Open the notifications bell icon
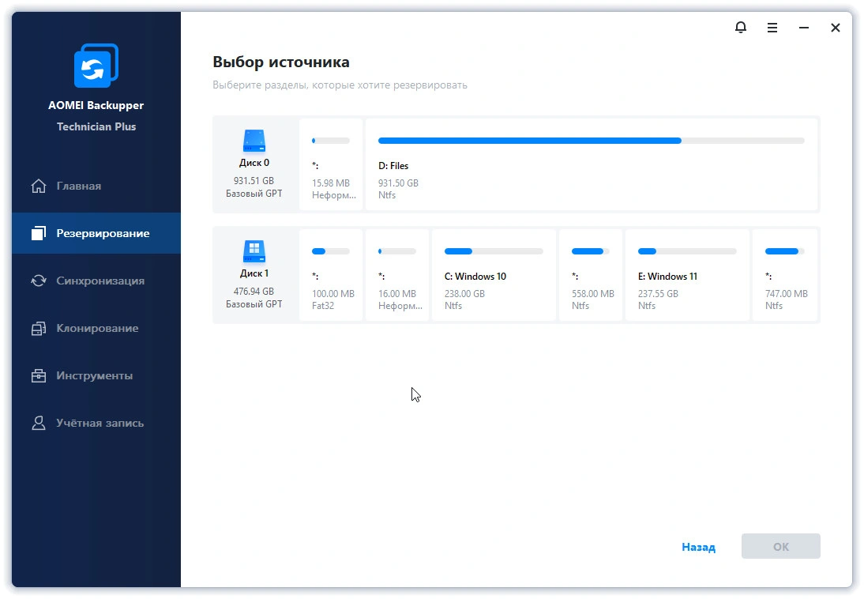864x599 pixels. tap(740, 28)
